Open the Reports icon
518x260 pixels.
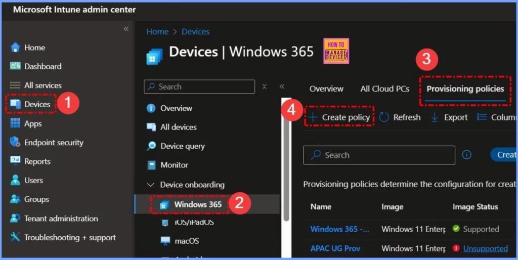[15, 161]
